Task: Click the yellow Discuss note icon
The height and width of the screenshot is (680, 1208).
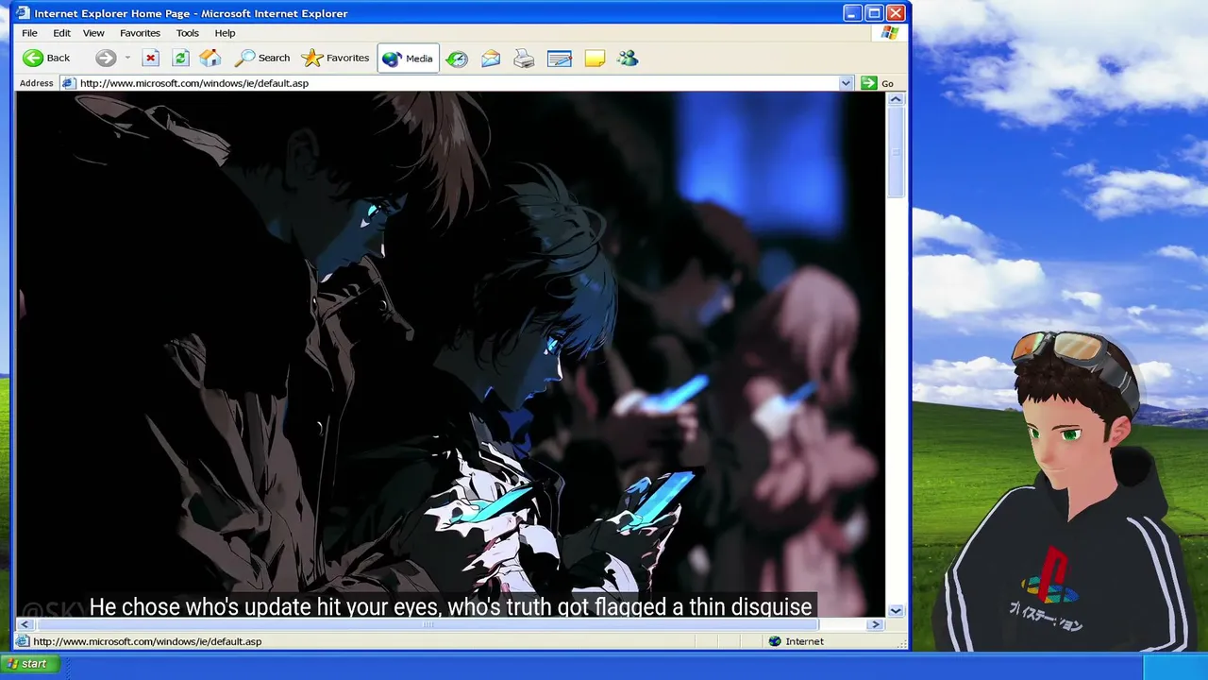Action: (x=595, y=59)
